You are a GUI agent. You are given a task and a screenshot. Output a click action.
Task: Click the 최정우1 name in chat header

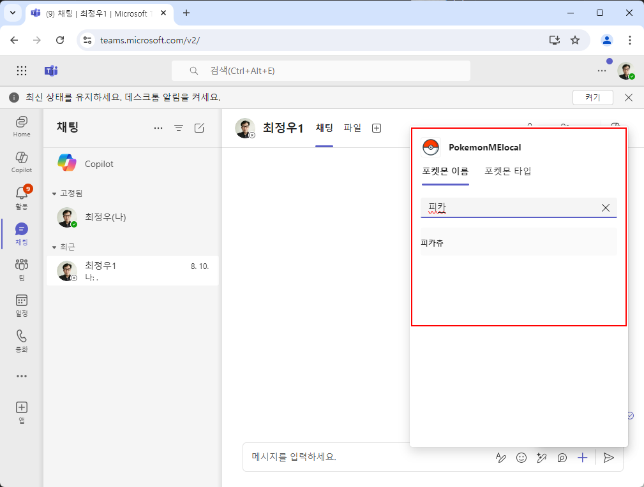[283, 128]
